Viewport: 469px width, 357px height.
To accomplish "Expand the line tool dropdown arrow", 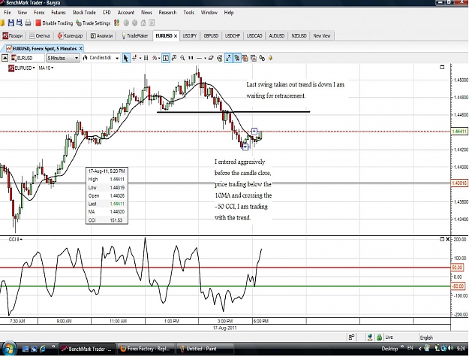I will coord(205,59).
